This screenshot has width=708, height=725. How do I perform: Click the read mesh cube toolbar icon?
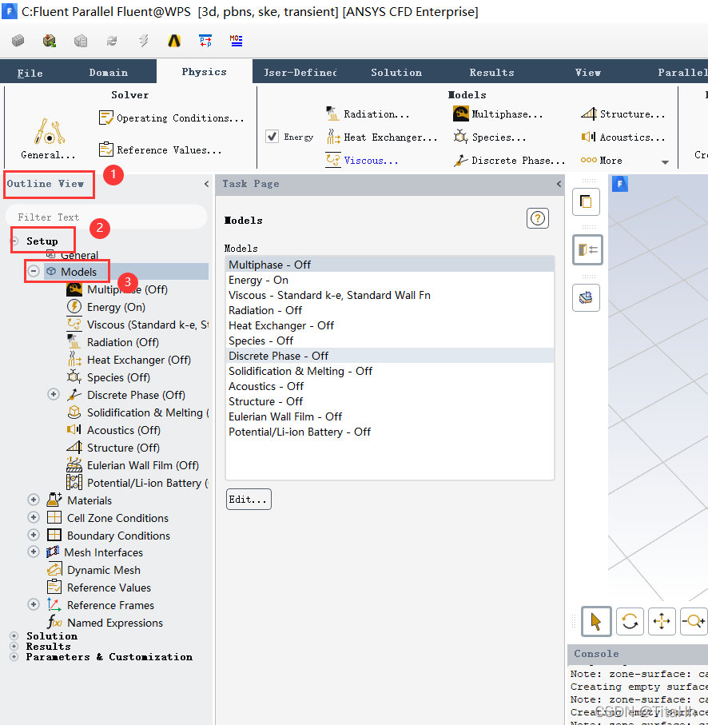pyautogui.click(x=49, y=41)
